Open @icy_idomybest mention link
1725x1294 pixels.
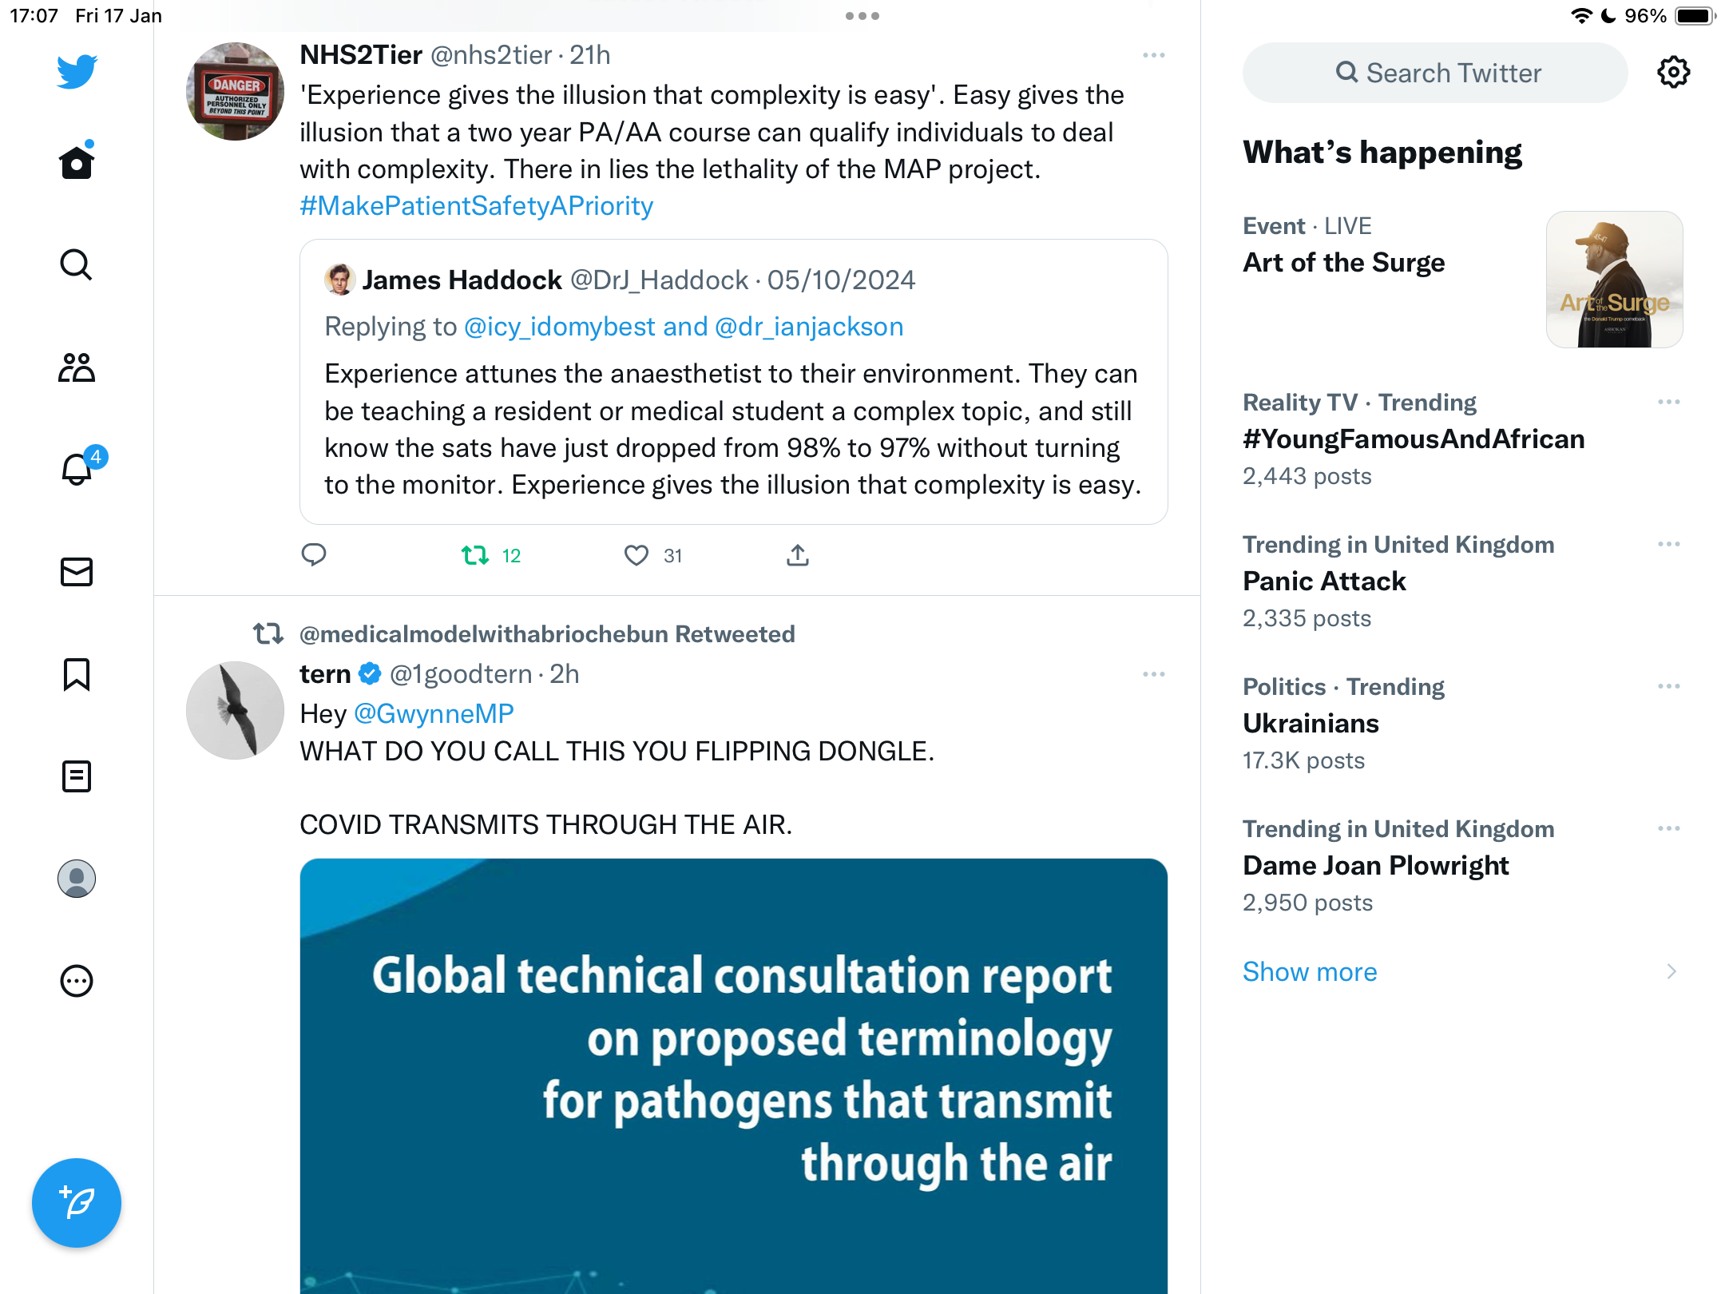[560, 327]
